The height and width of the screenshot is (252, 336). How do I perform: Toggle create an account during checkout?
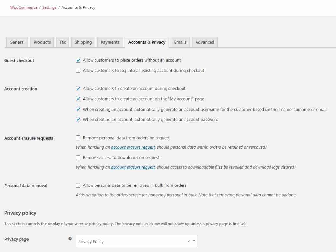coord(78,88)
